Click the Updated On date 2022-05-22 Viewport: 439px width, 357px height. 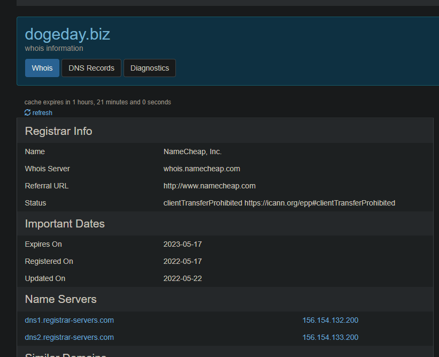[182, 278]
